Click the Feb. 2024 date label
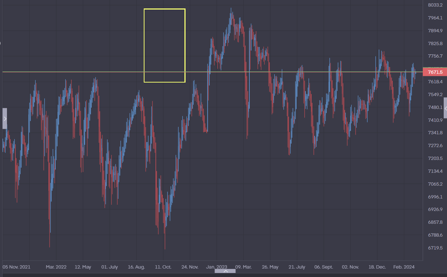 coord(403,267)
